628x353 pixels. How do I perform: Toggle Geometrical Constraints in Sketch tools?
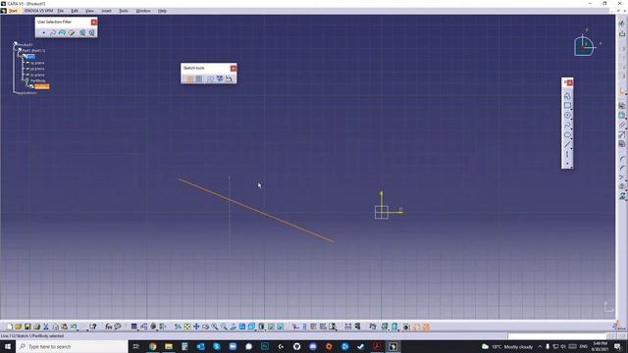220,78
